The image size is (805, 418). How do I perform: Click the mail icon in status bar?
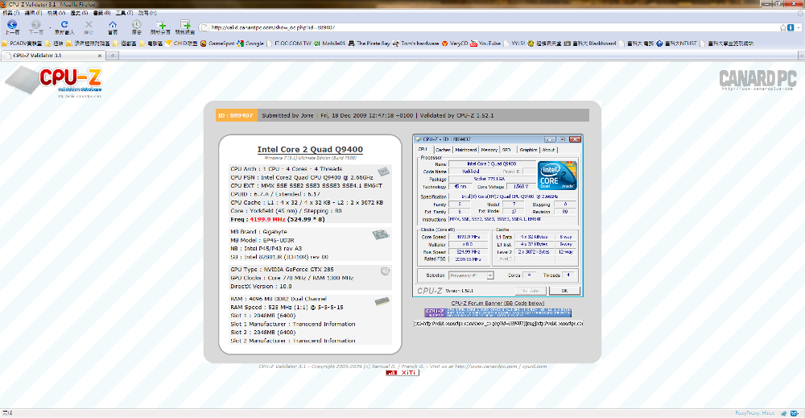(795, 413)
